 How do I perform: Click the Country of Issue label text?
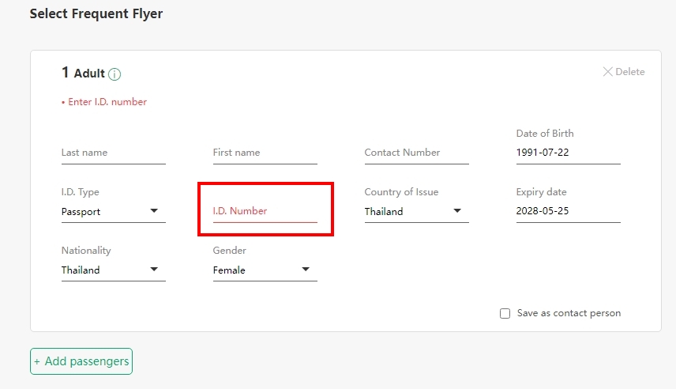tap(401, 192)
